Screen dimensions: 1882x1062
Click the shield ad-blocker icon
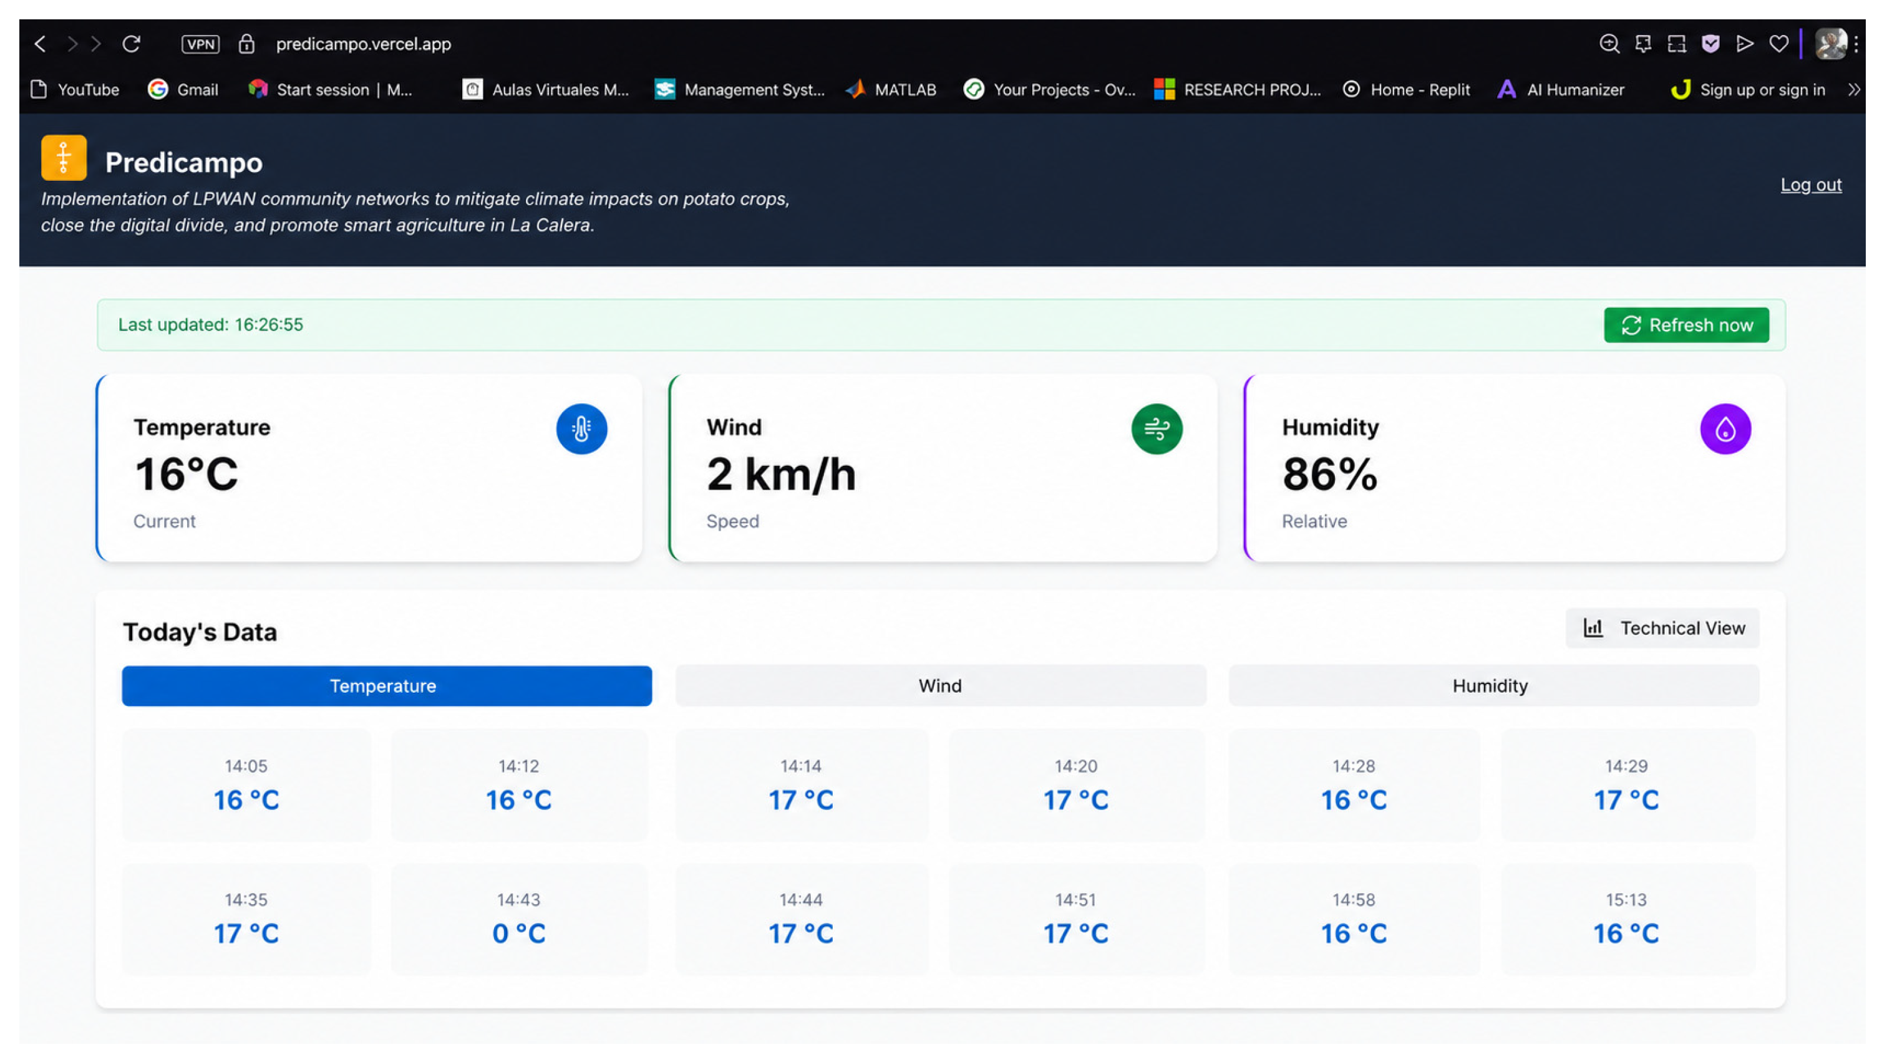click(x=1710, y=44)
